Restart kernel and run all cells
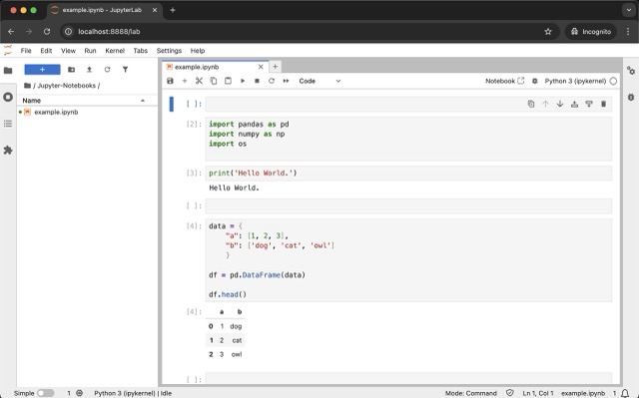The image size is (639, 398). 287,81
